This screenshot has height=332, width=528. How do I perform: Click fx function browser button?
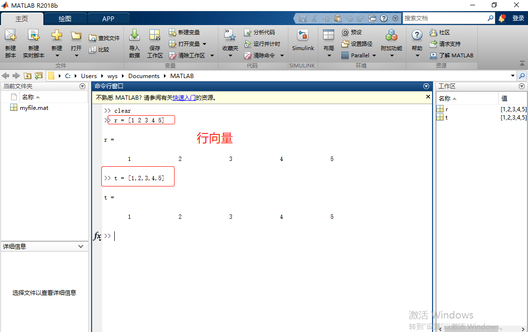pyautogui.click(x=97, y=236)
